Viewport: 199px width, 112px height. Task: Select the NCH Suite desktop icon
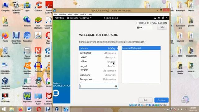(5, 97)
